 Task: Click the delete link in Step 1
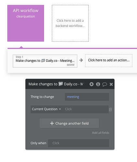pyautogui.click(x=70, y=65)
